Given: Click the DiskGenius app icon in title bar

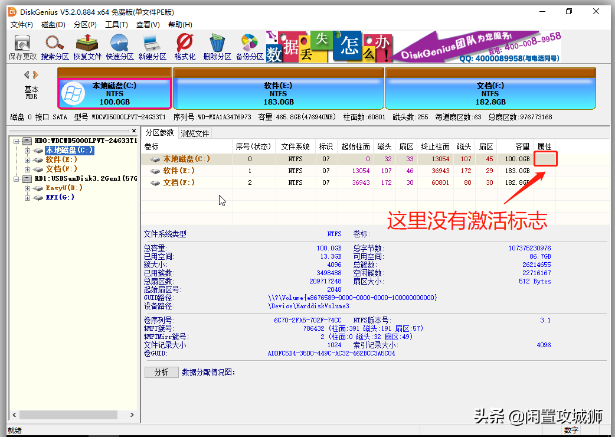Looking at the screenshot, I should click(x=12, y=12).
